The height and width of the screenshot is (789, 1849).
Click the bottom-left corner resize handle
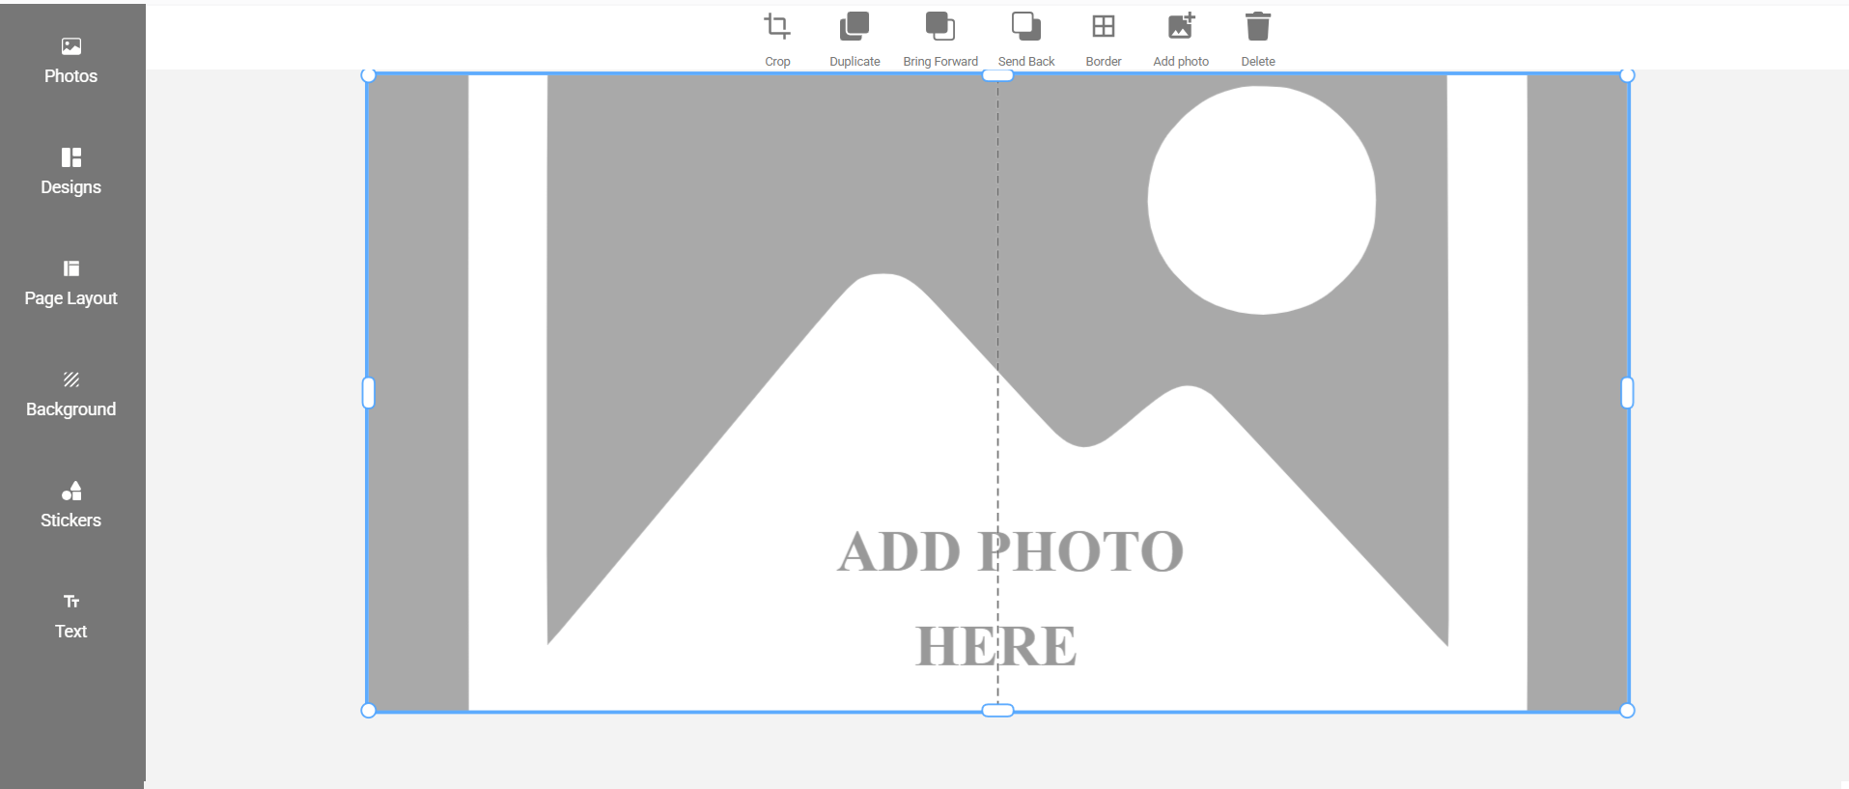[368, 711]
